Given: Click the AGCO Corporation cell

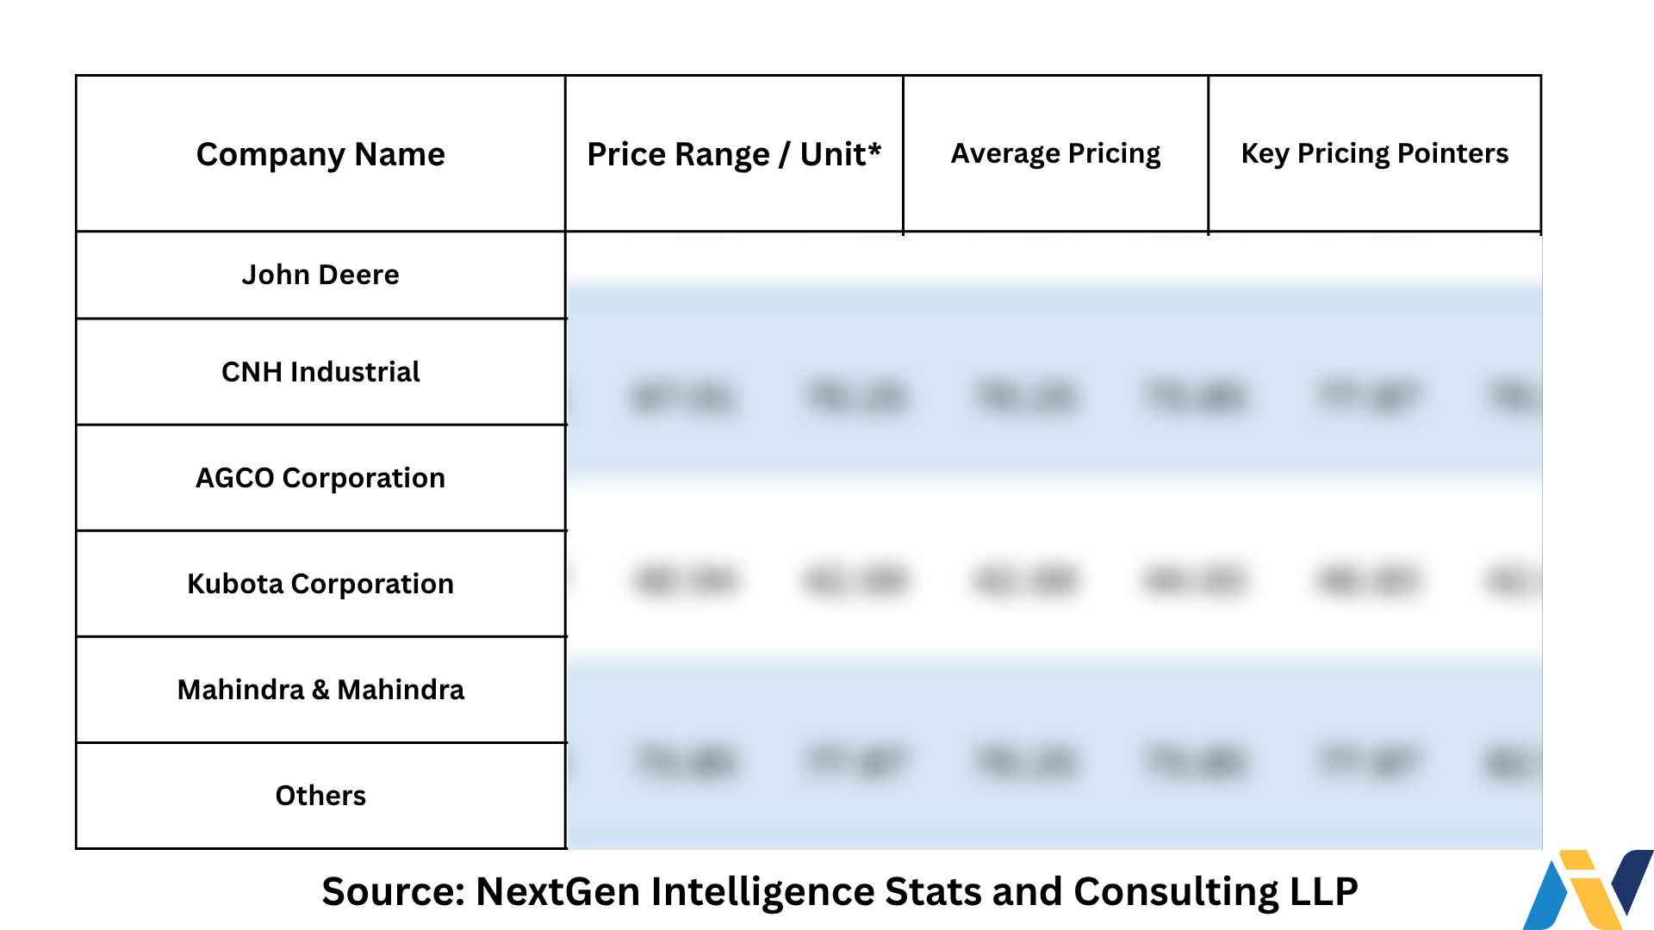Looking at the screenshot, I should [320, 478].
